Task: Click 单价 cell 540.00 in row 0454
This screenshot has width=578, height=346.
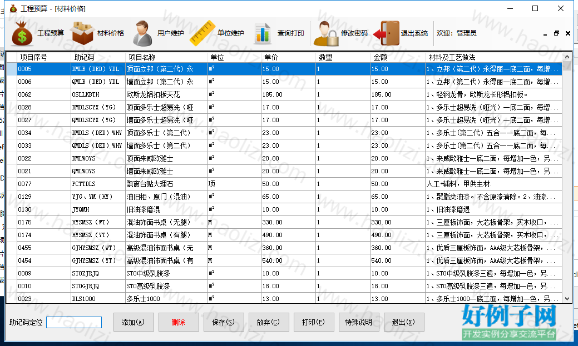Action: tap(288, 260)
